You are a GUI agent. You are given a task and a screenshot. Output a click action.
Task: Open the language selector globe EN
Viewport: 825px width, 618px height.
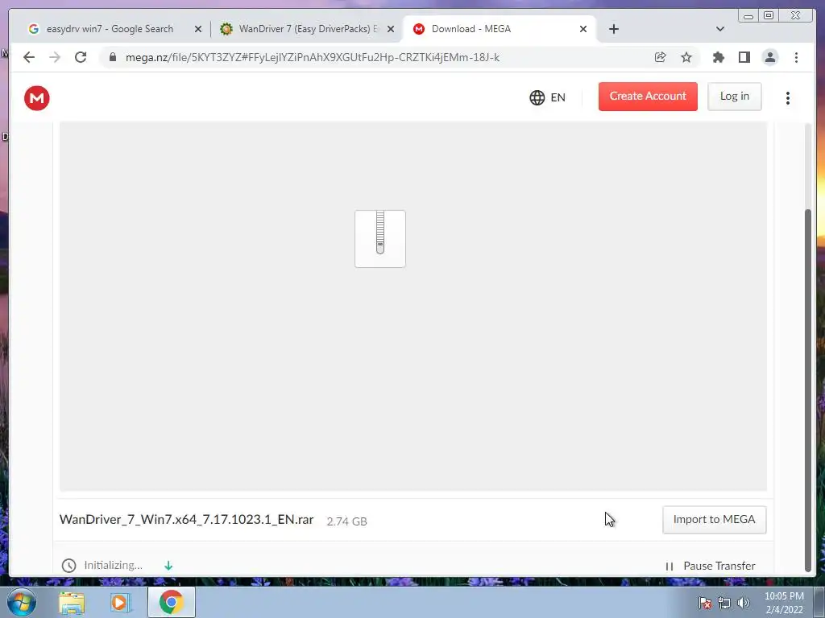pos(547,97)
